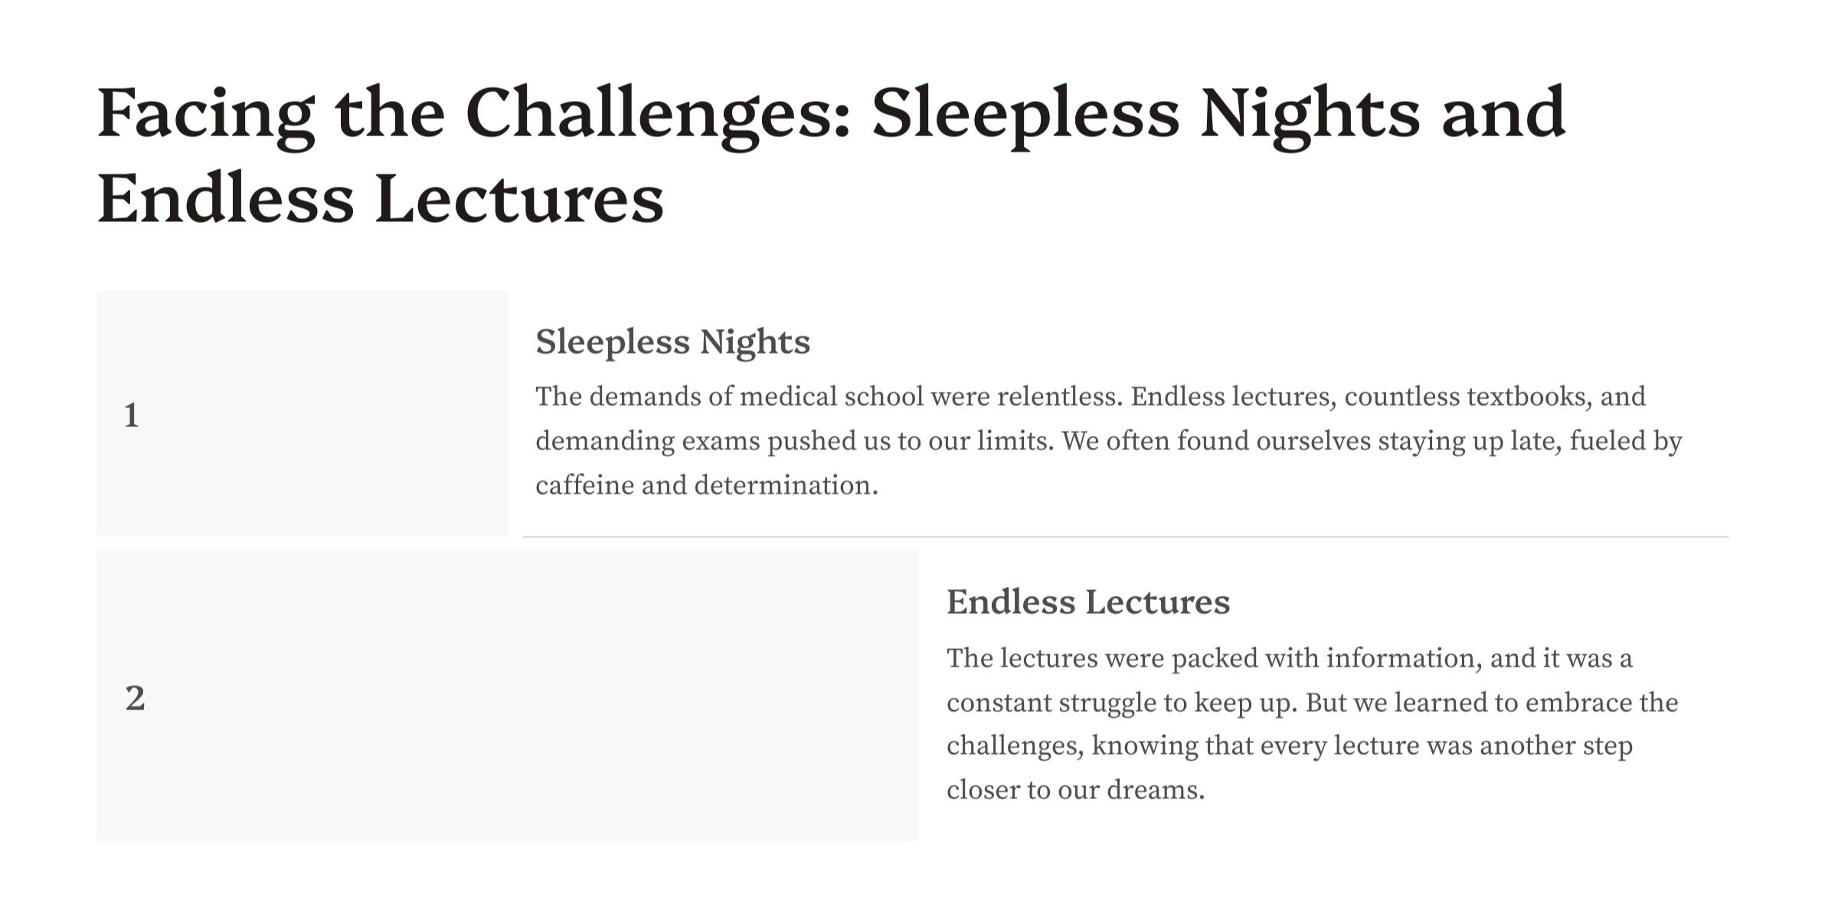This screenshot has height=897, width=1838.
Task: Click the number 1 in the gray box
Action: (x=132, y=416)
